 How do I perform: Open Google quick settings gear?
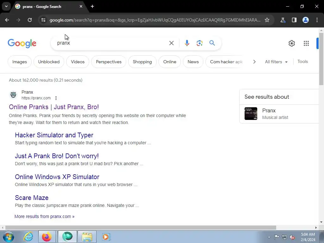(291, 43)
